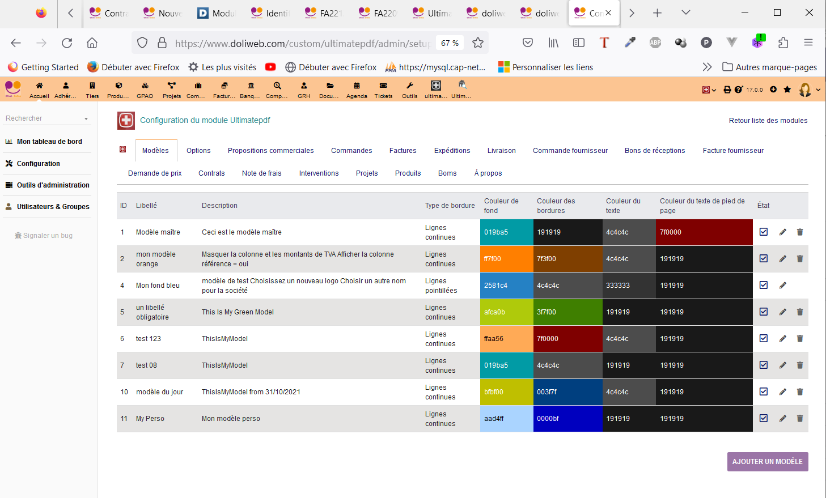Toggle the state checkbox for test 123
Screen dimensions: 826x498
point(764,339)
